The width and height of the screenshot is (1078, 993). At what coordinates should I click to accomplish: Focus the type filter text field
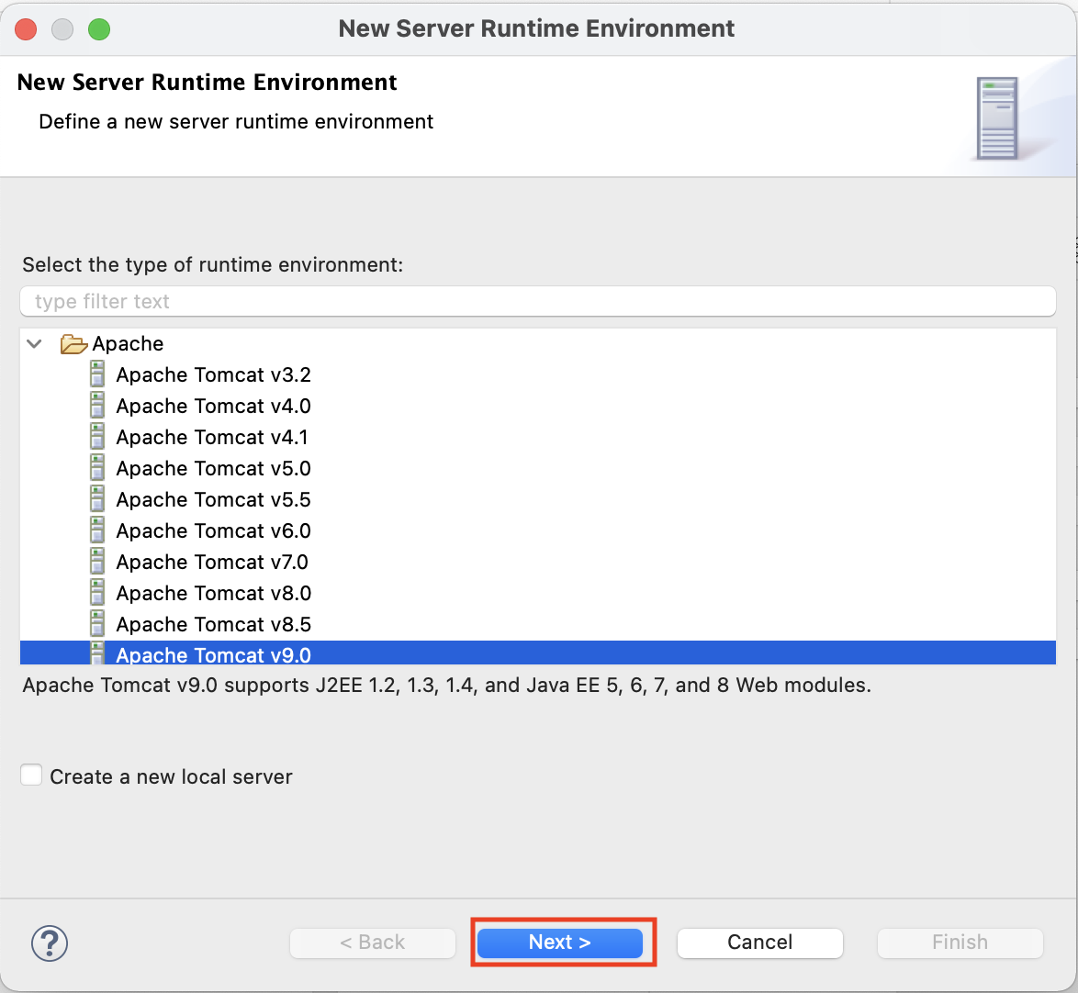click(x=538, y=301)
